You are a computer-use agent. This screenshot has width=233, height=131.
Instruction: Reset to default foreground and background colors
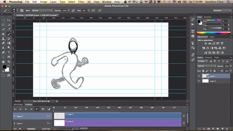(3, 71)
